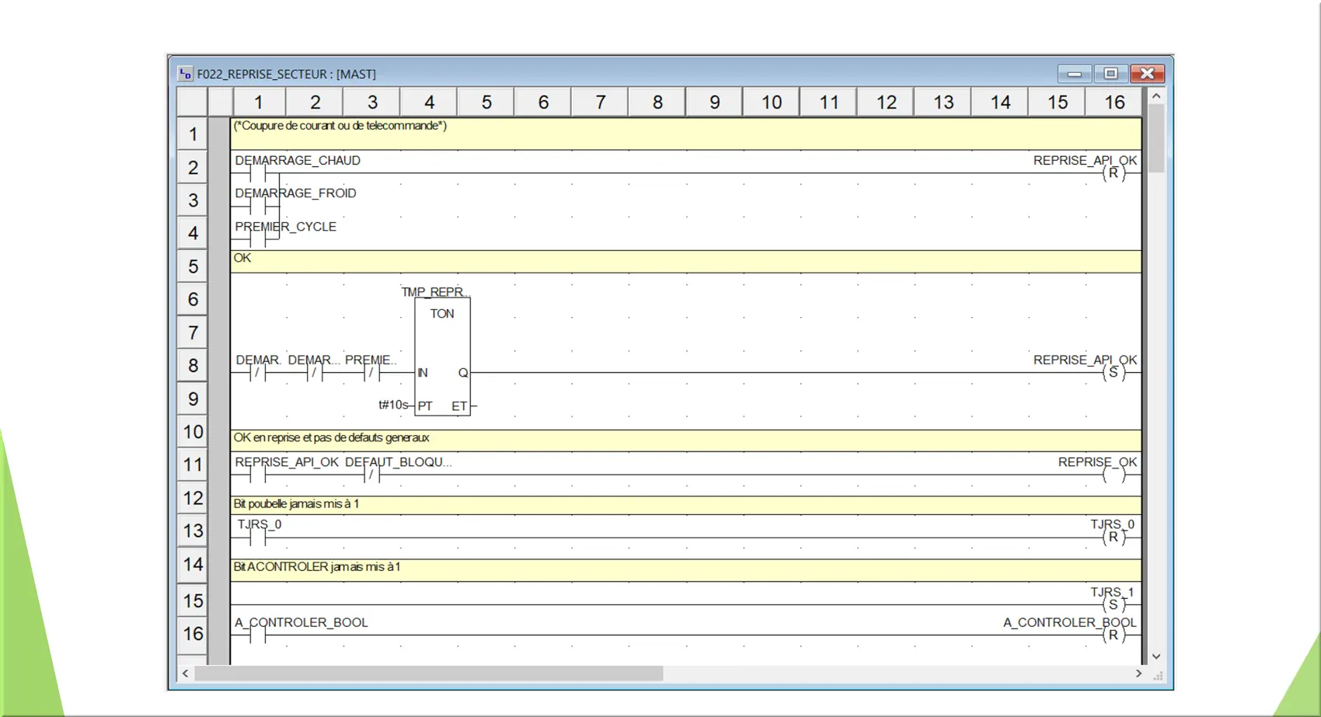Select column header 16
The image size is (1321, 717).
1114,102
